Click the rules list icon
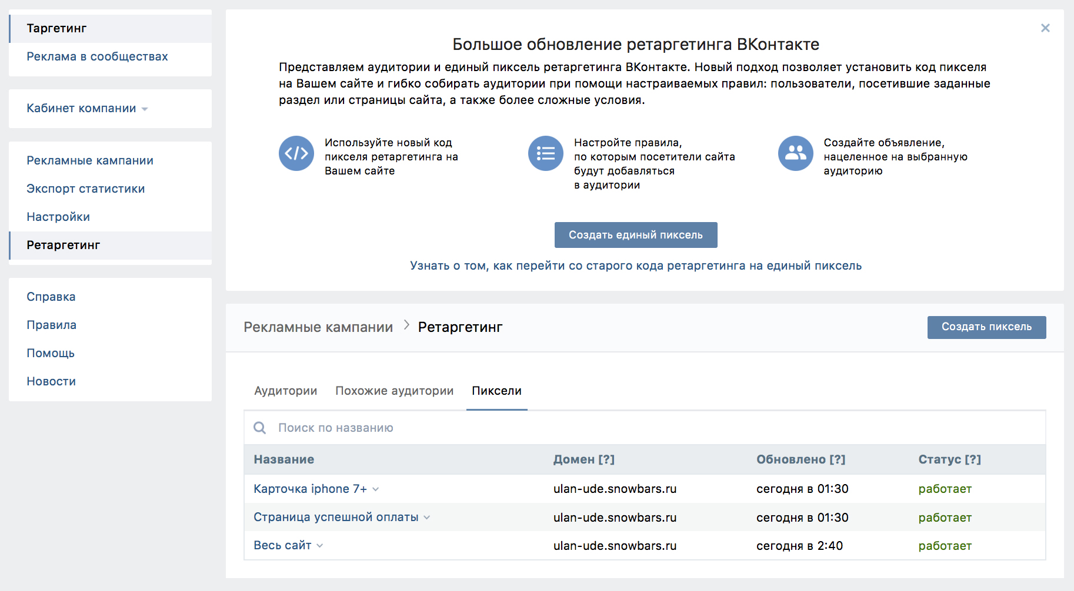This screenshot has width=1074, height=591. (546, 153)
